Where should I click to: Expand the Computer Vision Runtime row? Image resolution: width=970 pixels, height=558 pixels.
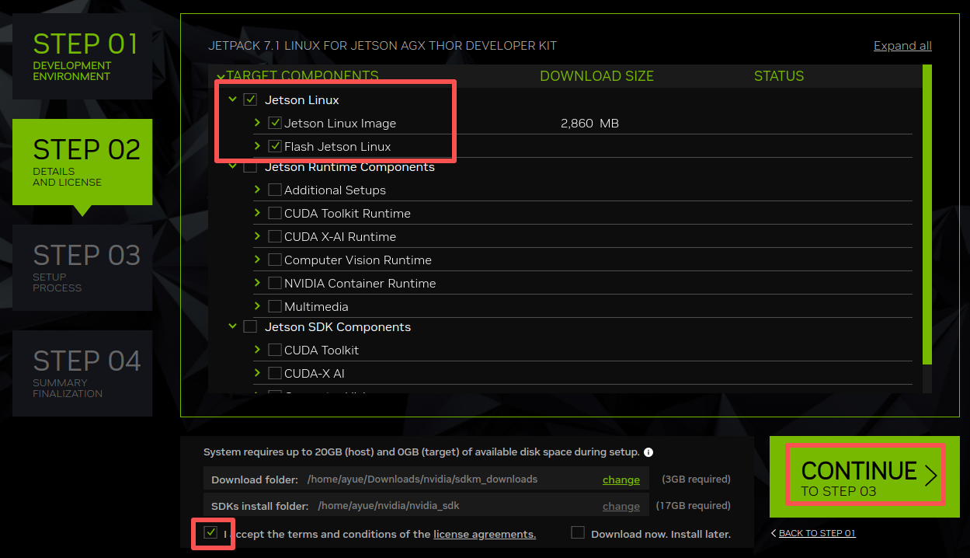[257, 260]
